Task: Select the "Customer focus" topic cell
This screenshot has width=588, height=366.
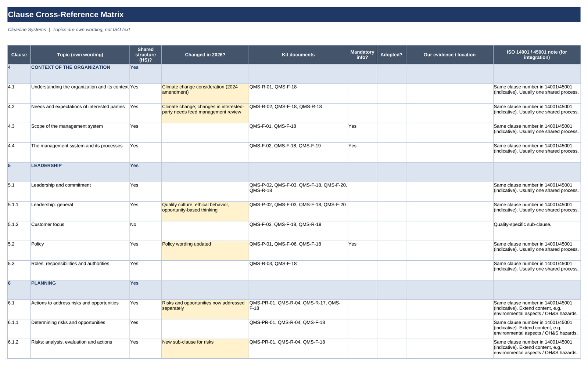Action: coord(80,231)
